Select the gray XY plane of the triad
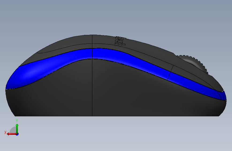The height and width of the screenshot is (151, 232). (13, 130)
